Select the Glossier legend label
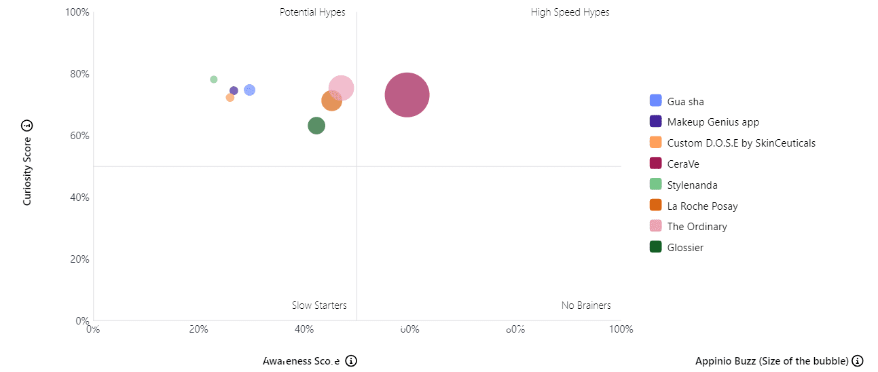 click(686, 248)
